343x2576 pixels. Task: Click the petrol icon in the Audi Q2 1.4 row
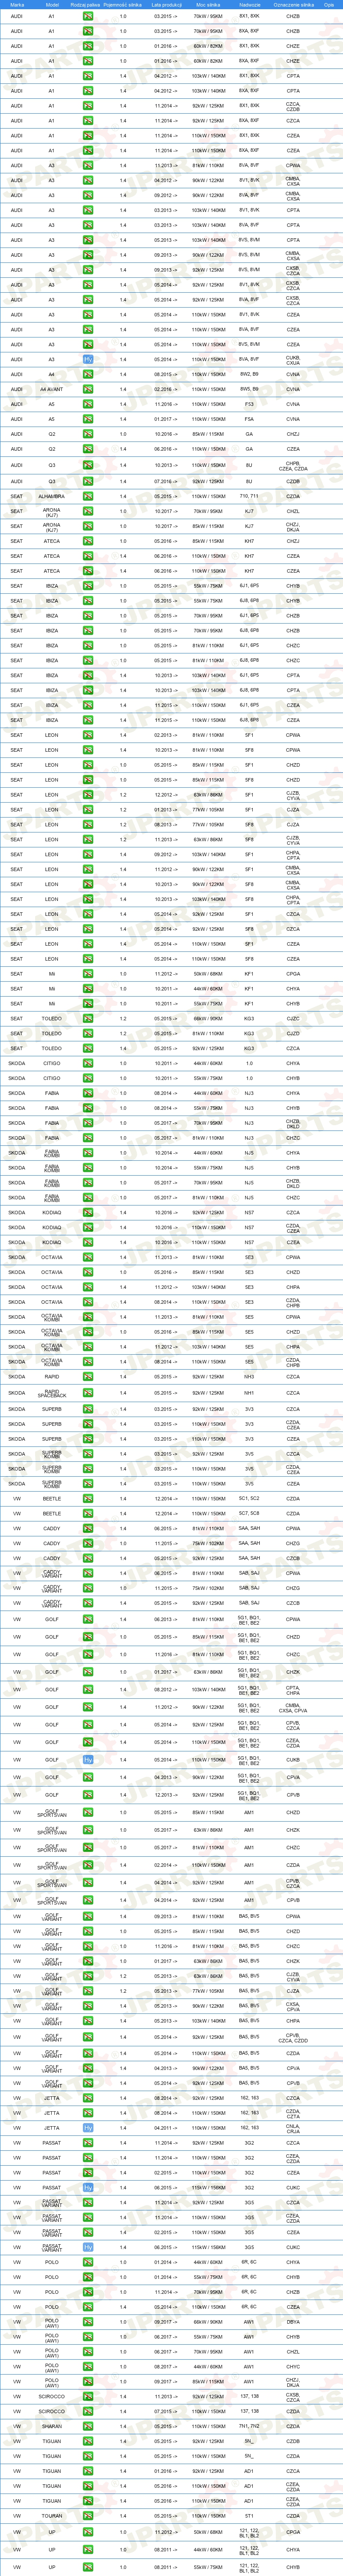tap(88, 449)
